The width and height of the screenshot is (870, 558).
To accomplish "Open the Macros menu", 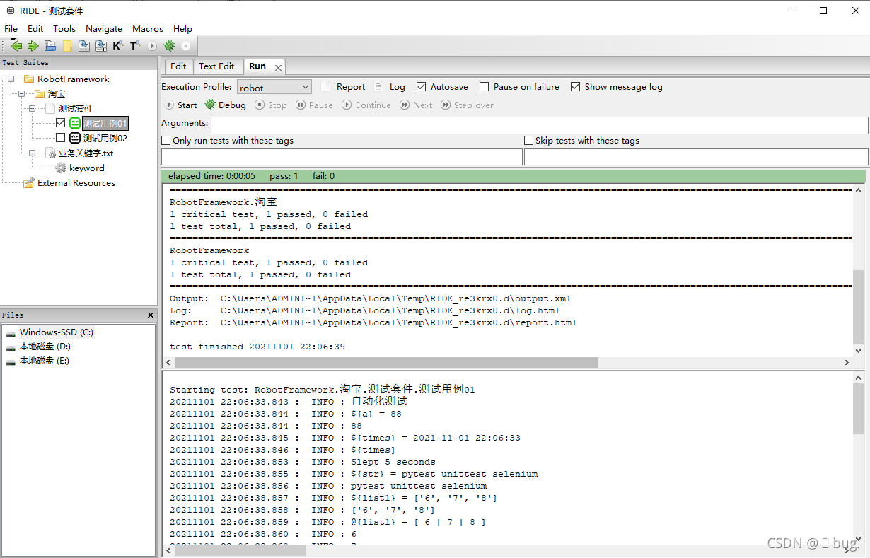I will click(148, 29).
